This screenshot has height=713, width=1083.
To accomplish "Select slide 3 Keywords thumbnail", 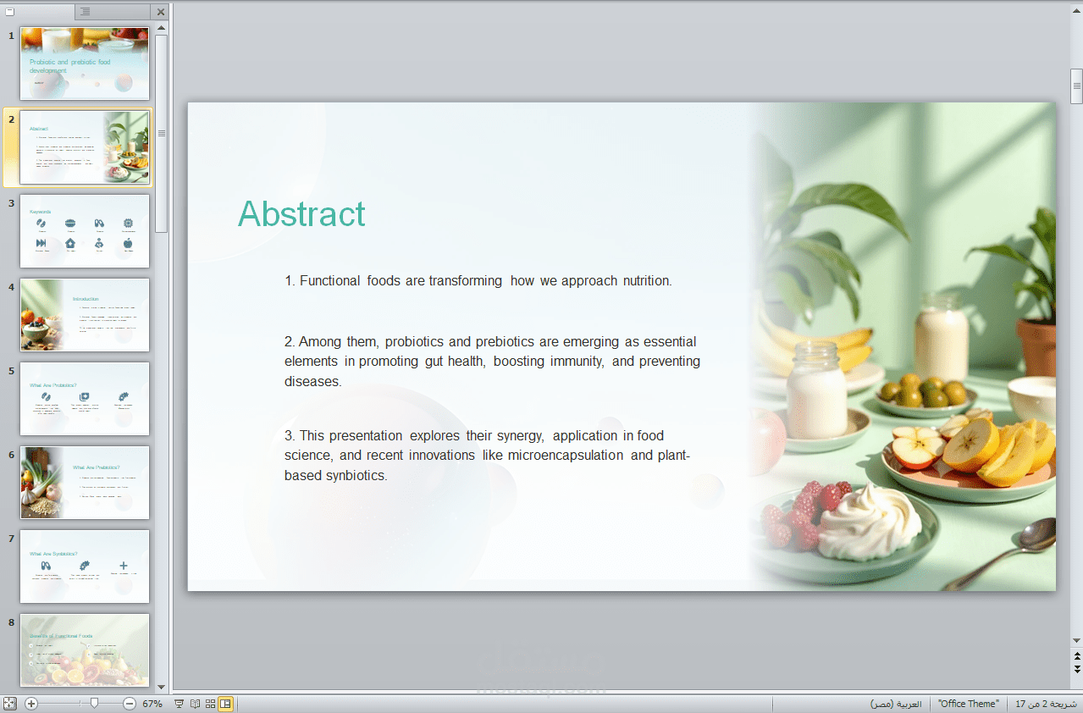I will click(x=85, y=231).
